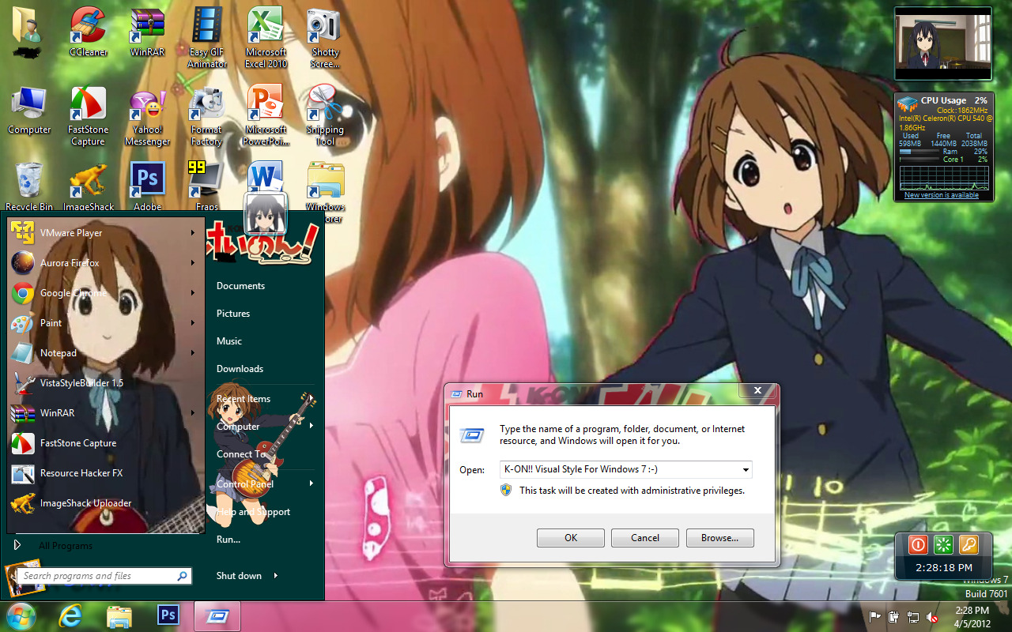Click the OK button in Run dialog

click(571, 538)
